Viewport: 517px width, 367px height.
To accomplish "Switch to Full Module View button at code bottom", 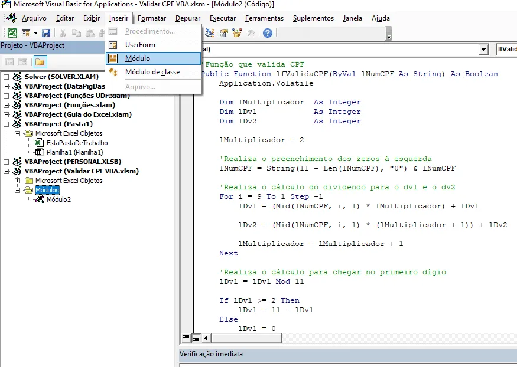I will click(196, 337).
